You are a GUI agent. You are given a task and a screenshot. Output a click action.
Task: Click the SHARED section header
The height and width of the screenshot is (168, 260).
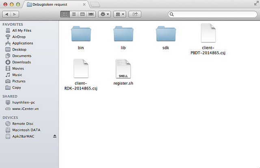coord(10,96)
